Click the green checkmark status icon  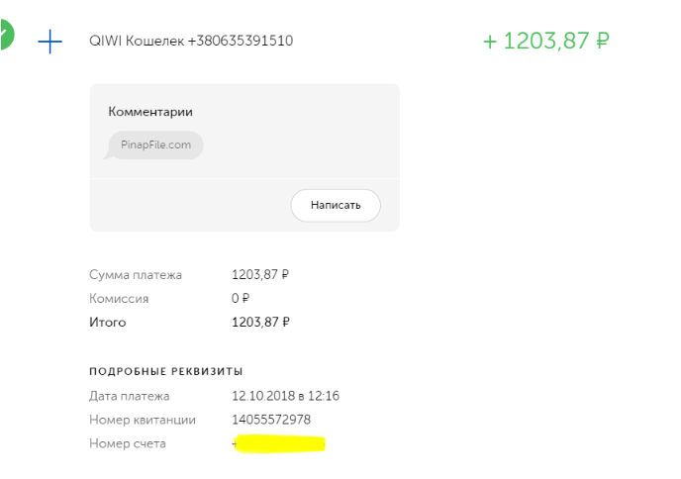(5, 38)
